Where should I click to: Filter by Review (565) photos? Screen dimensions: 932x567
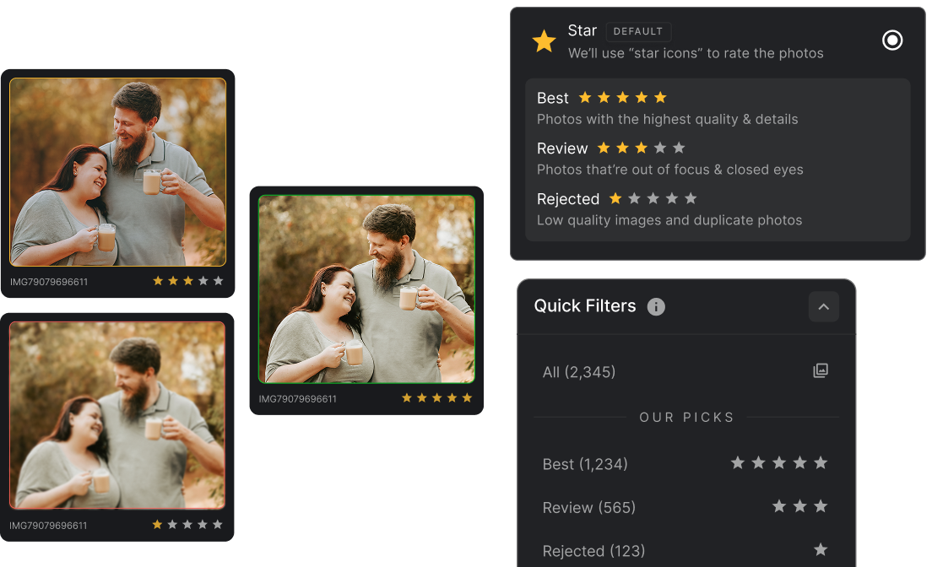[x=588, y=508]
